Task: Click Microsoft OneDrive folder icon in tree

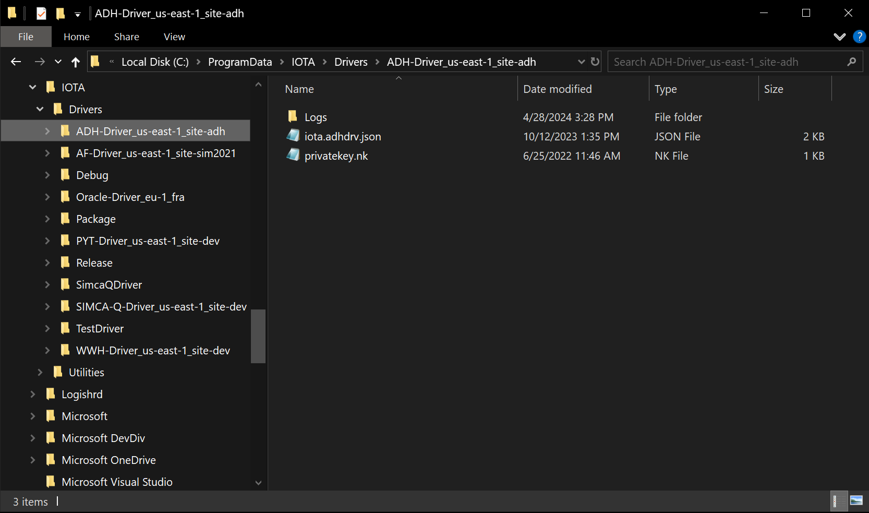Action: tap(51, 459)
